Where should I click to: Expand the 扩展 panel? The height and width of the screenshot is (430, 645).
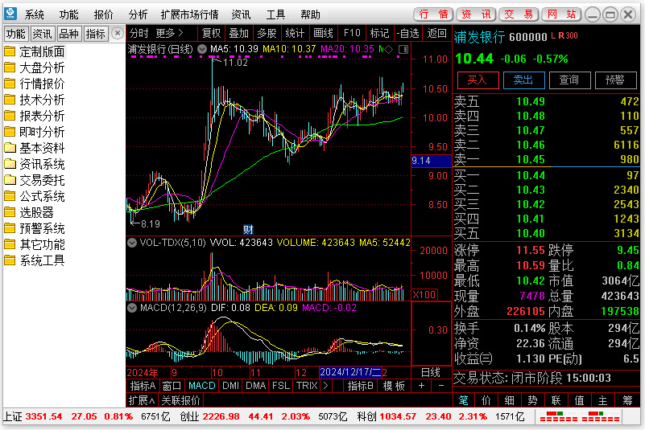point(142,400)
